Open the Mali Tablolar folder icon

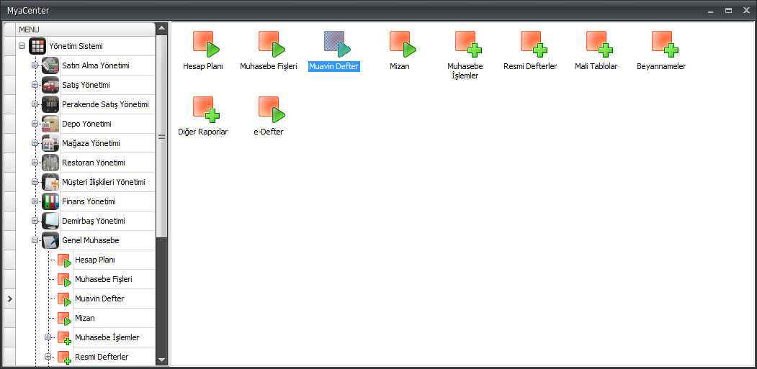coord(599,44)
